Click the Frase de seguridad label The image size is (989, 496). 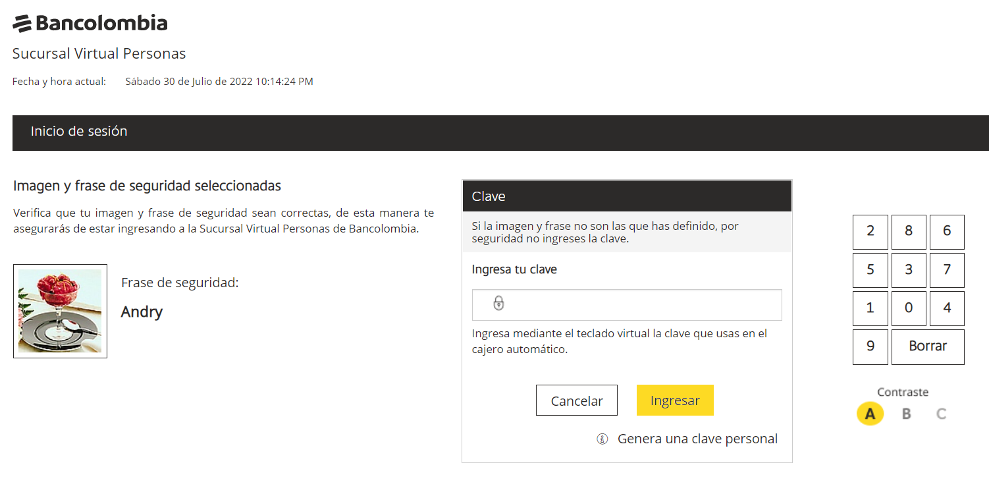click(x=180, y=283)
